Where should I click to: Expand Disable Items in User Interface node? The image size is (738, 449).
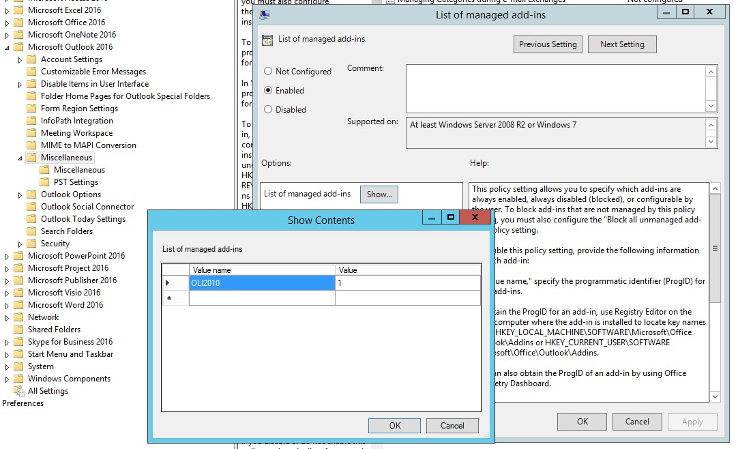(x=20, y=85)
